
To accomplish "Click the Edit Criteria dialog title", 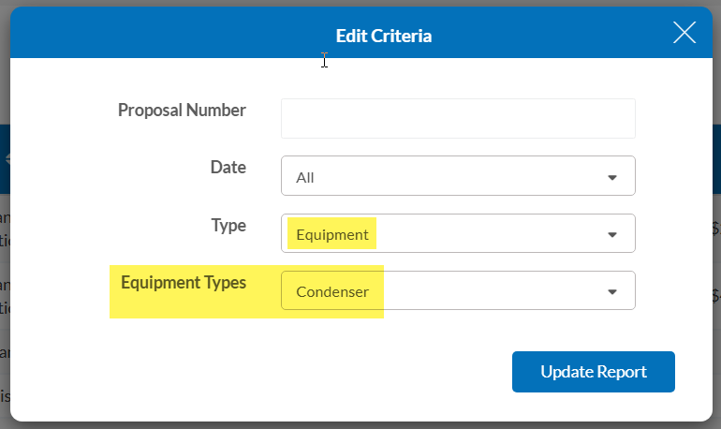I will point(384,36).
